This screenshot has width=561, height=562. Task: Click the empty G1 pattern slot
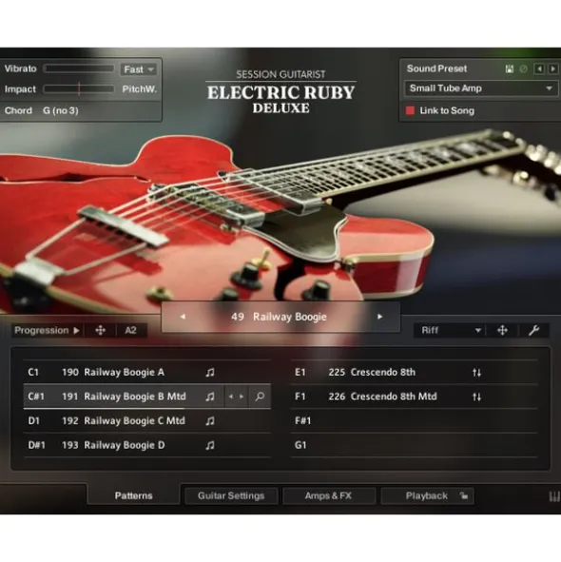point(414,445)
